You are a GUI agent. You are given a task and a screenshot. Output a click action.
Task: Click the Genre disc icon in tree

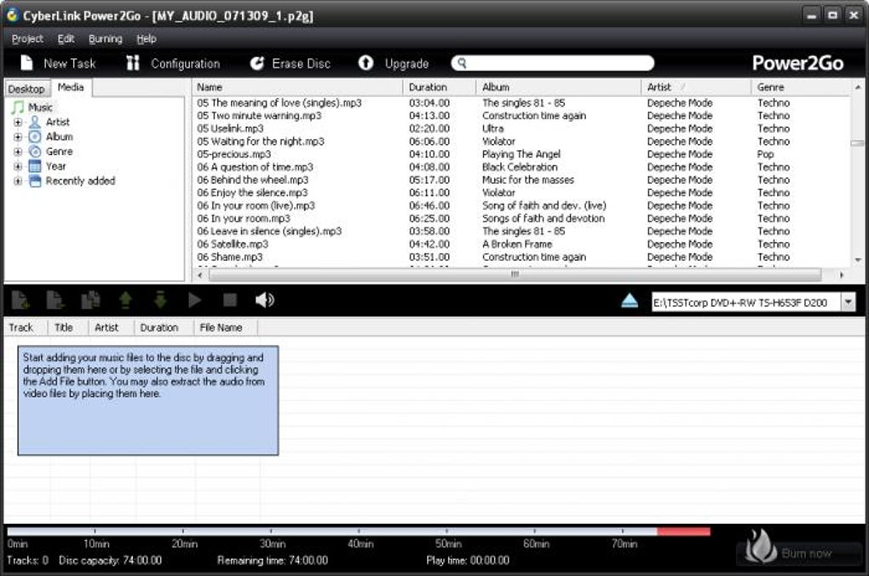coord(35,152)
